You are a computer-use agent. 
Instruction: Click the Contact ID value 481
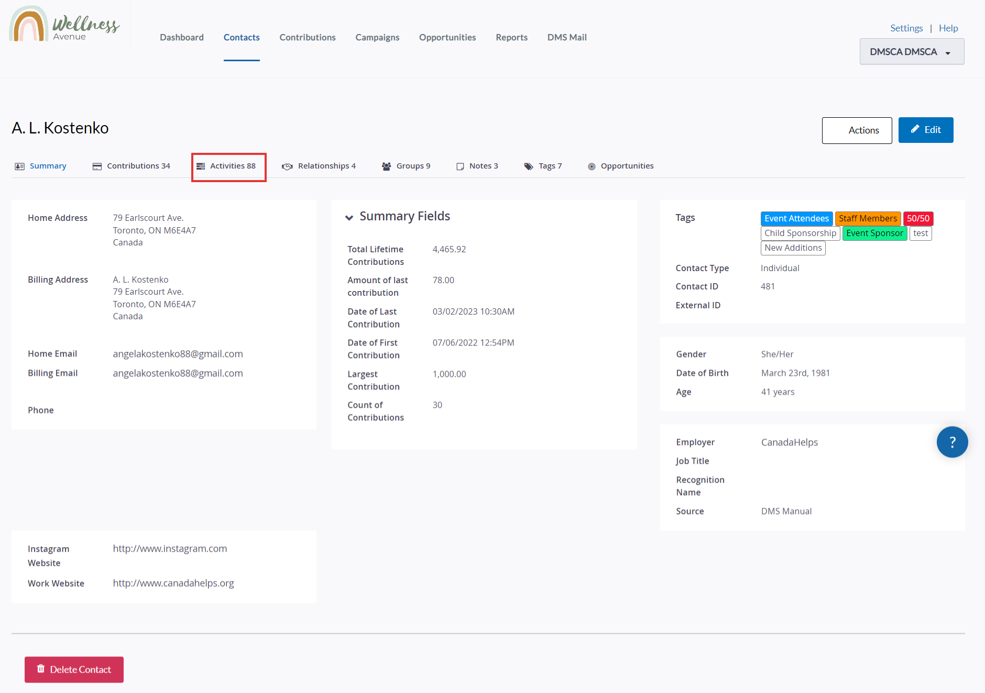coord(768,286)
